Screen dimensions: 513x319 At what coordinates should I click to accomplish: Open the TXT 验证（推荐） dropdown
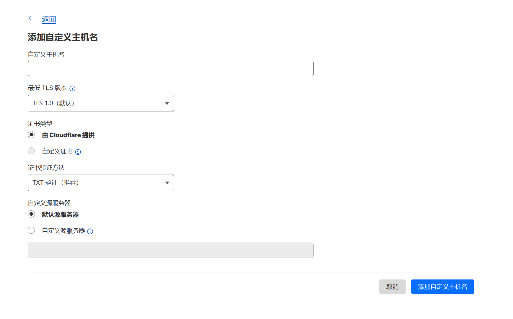[100, 183]
